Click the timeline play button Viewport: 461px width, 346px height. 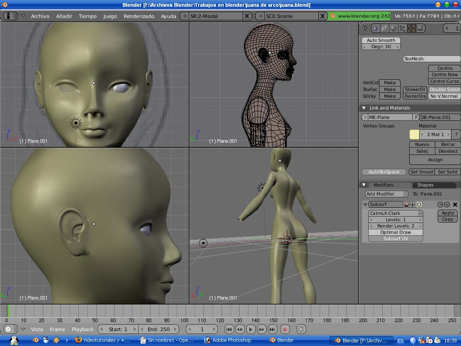[x=251, y=329]
